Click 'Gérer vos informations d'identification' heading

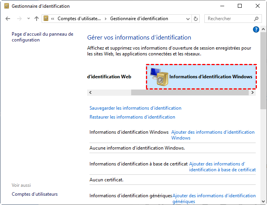[139, 38]
